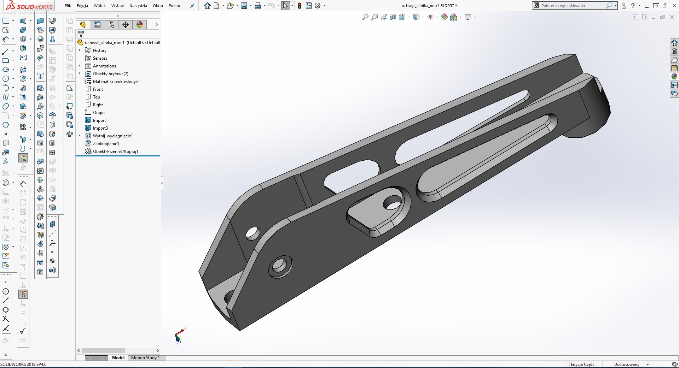Click the Mass Properties scale icon
The width and height of the screenshot is (679, 368).
pyautogui.click(x=70, y=134)
